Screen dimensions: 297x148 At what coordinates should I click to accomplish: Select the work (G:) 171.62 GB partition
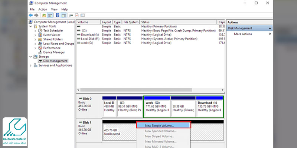(x=157, y=107)
